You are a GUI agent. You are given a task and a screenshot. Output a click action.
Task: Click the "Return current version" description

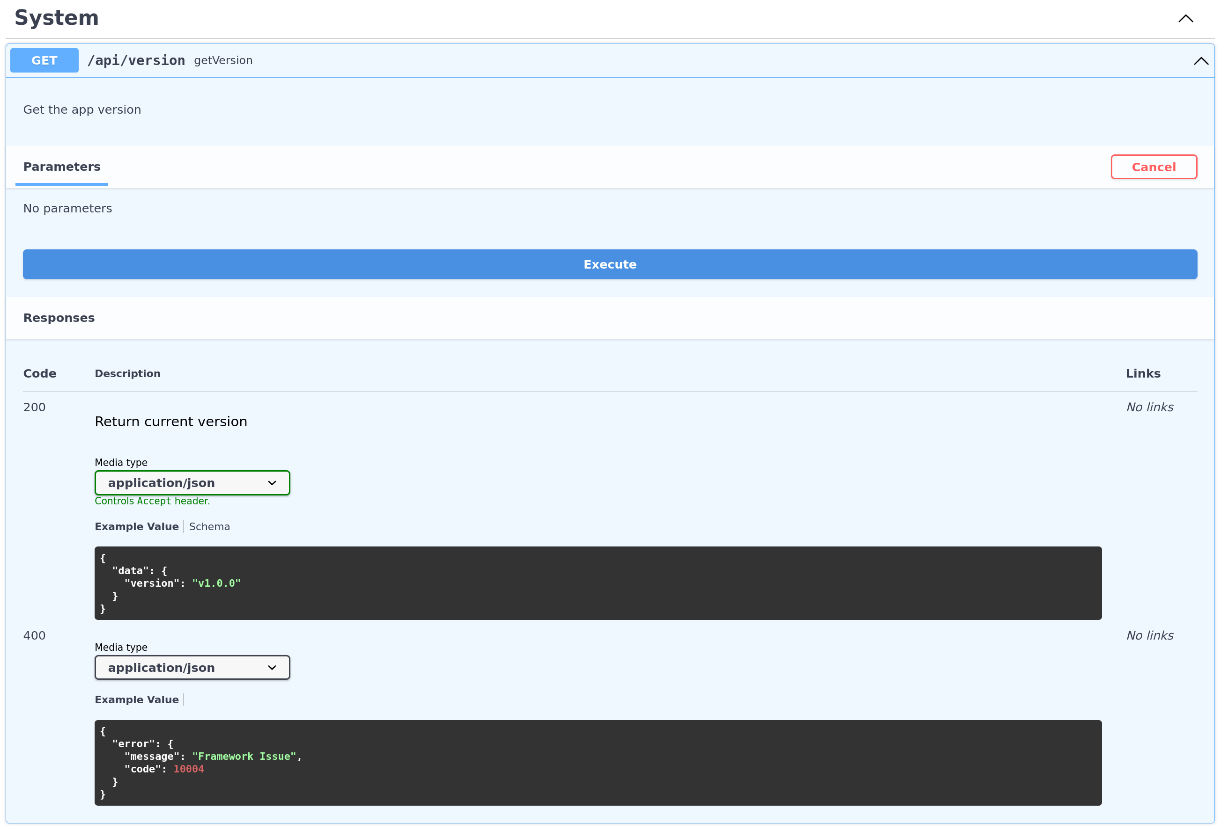click(170, 422)
